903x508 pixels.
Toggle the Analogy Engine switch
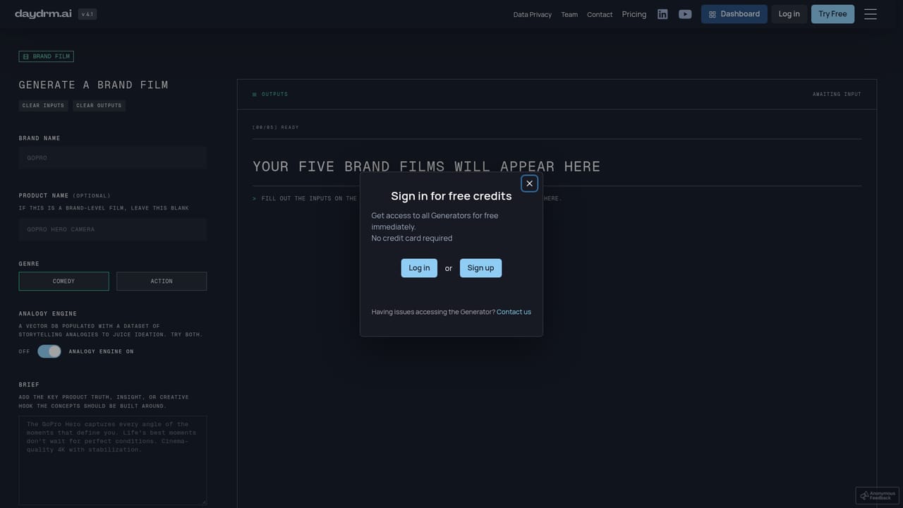pyautogui.click(x=49, y=351)
